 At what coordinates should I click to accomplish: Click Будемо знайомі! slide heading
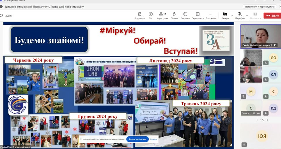coord(49,40)
